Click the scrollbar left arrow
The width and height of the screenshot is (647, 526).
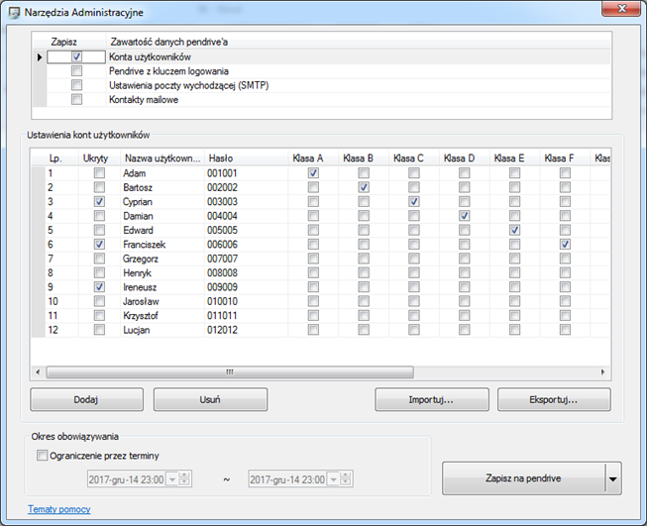(x=38, y=372)
